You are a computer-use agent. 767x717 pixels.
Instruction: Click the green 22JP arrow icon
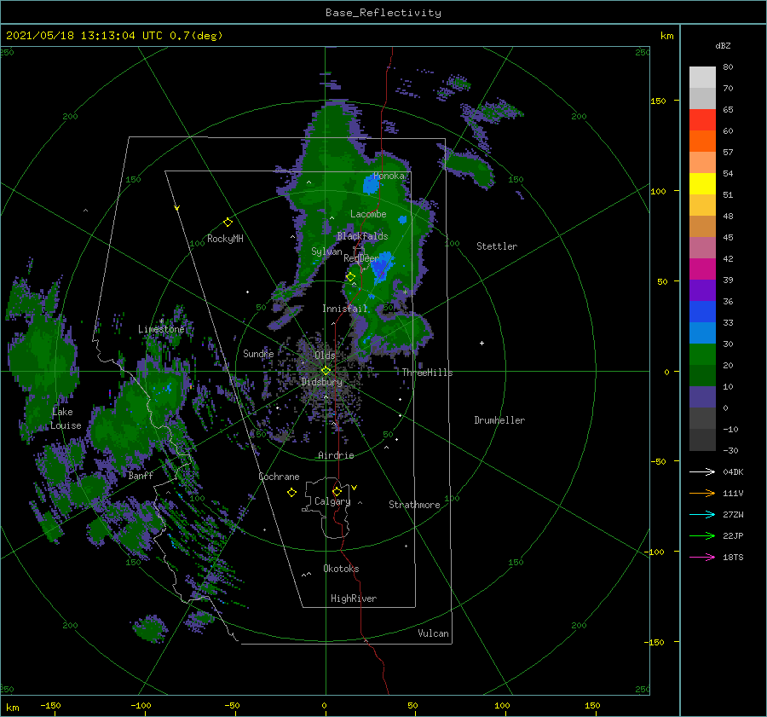coord(702,536)
